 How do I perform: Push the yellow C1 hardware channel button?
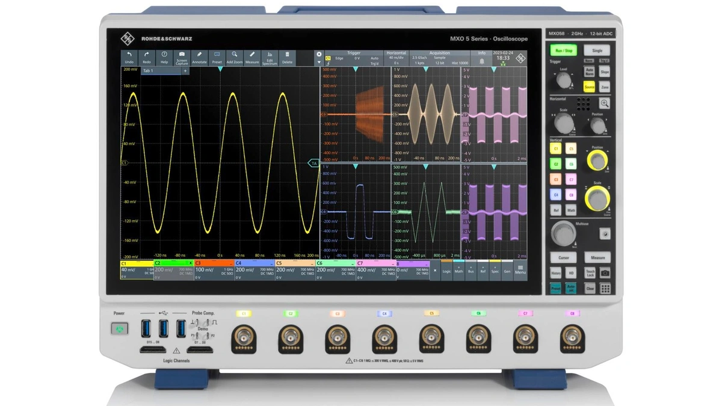click(x=556, y=148)
